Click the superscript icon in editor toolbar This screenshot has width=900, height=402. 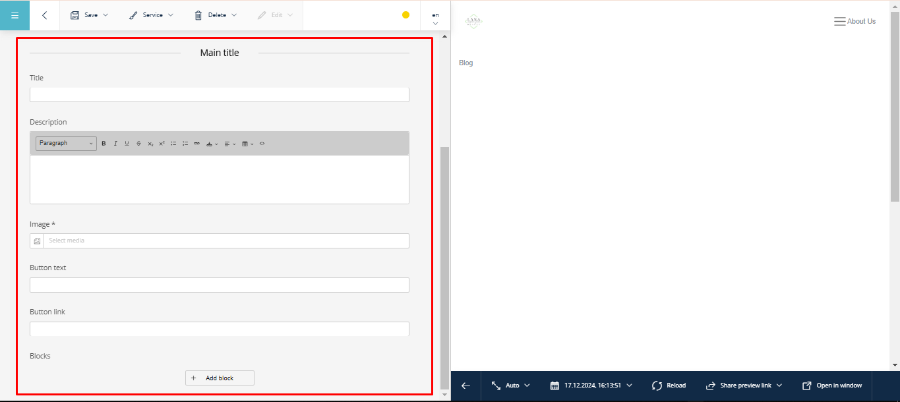tap(162, 144)
